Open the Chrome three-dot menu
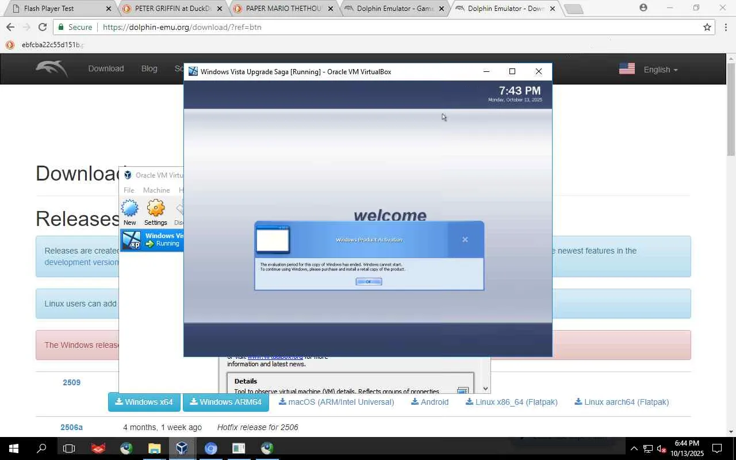 [x=726, y=27]
